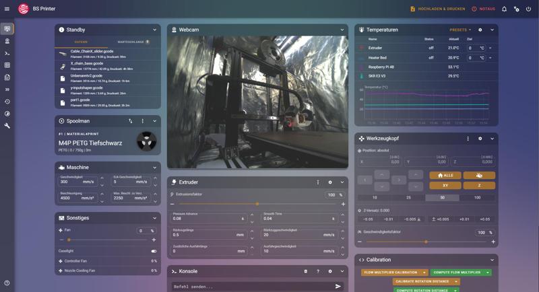Select part1.gcode file
The height and width of the screenshot is (292, 539).
(x=108, y=102)
